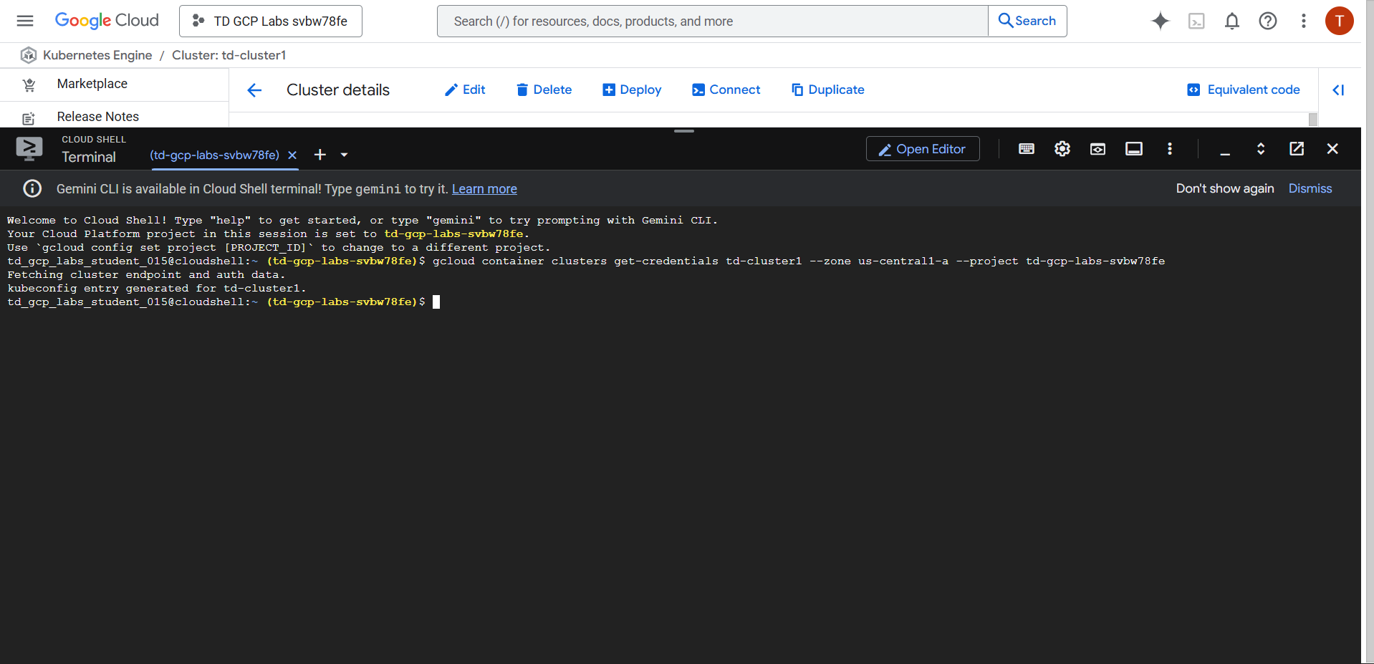1374x664 pixels.
Task: Toggle Cloud Shell panel maximize/restore arrows
Action: coord(1260,148)
